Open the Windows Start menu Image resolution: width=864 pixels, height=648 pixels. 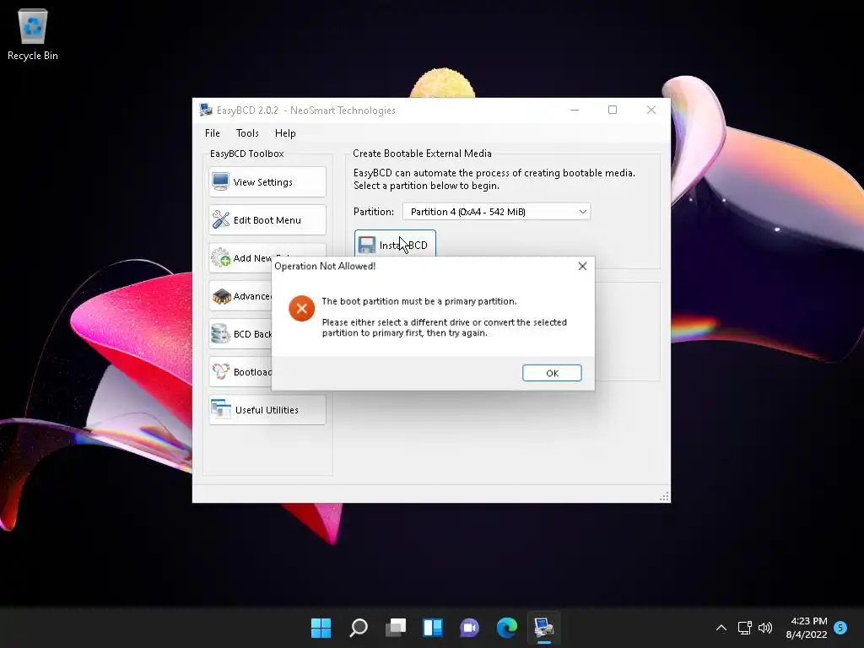(321, 628)
